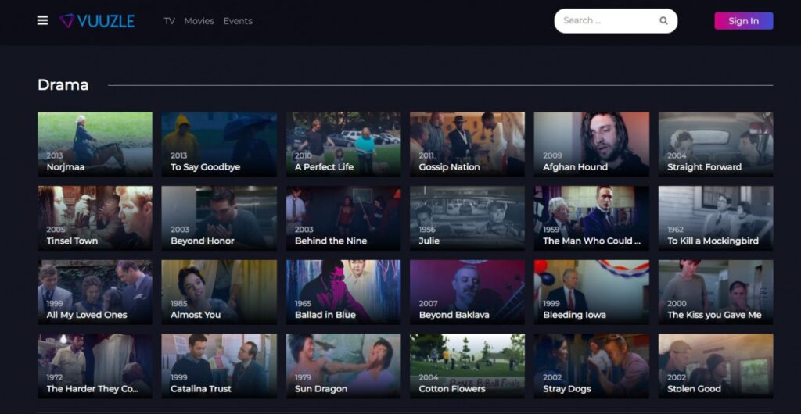Click the Vuuzle logo

pyautogui.click(x=97, y=21)
